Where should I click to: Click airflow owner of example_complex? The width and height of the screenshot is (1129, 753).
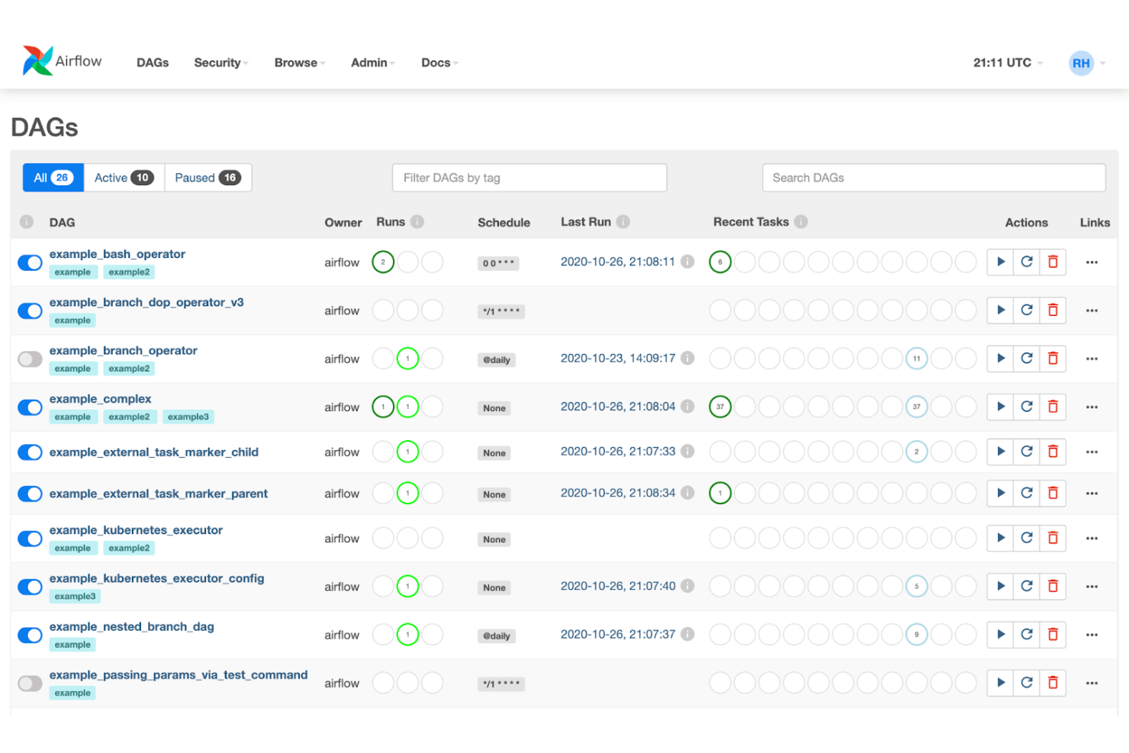click(x=342, y=407)
